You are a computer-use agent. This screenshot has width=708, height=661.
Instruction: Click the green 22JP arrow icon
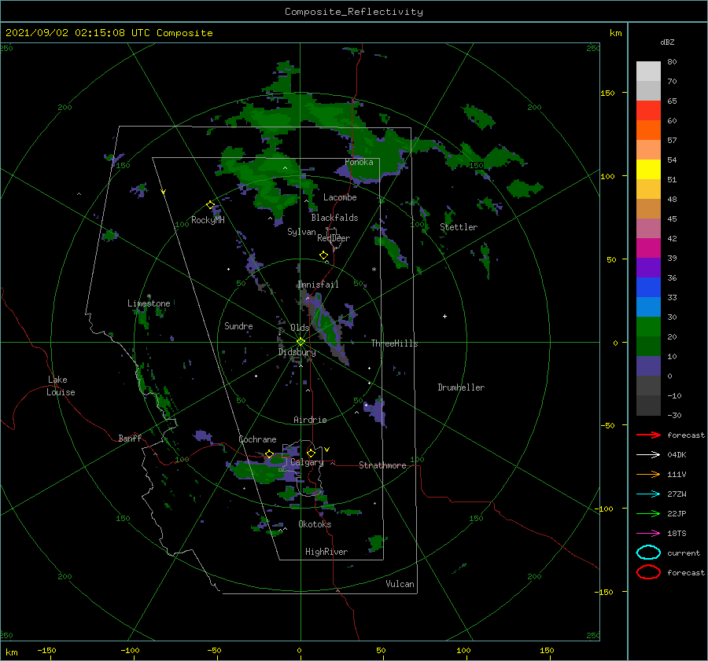[x=648, y=513]
